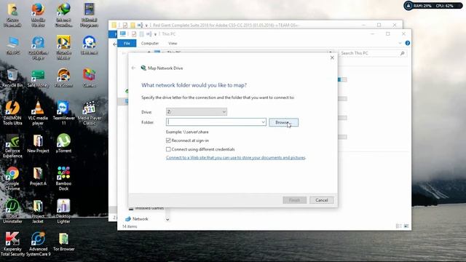This screenshot has width=466, height=262.
Task: Open the Recycle Bin desktop icon
Action: pyautogui.click(x=12, y=78)
